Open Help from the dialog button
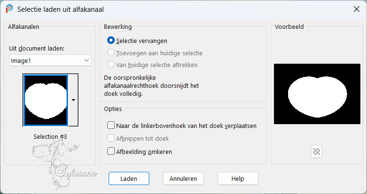Image resolution: width=367 pixels, height=194 pixels. (238, 178)
